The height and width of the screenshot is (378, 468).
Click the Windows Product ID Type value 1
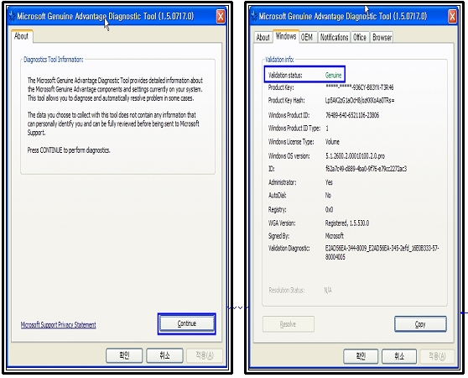327,129
